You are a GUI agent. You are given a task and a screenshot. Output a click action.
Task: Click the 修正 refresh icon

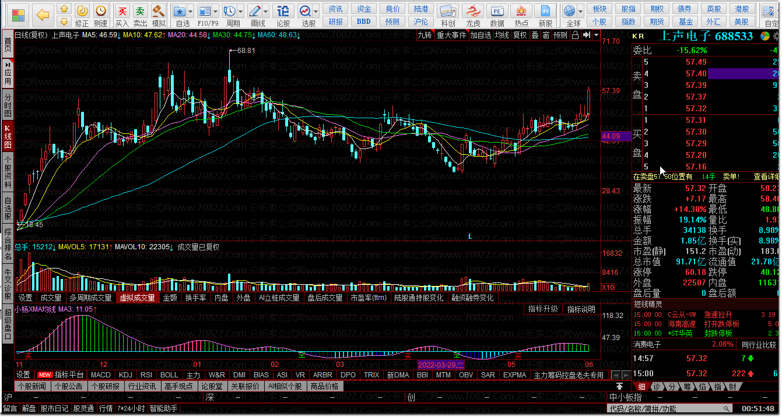82,10
